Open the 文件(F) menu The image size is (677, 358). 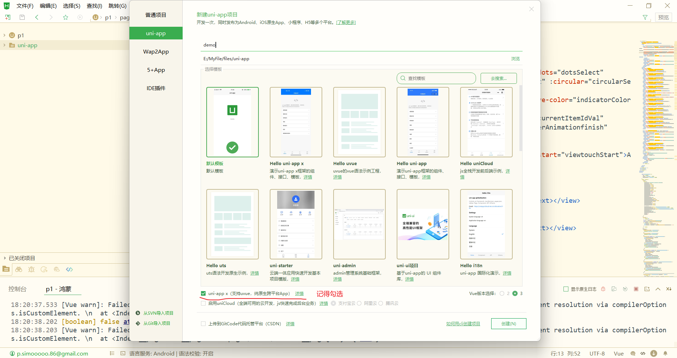pos(25,6)
